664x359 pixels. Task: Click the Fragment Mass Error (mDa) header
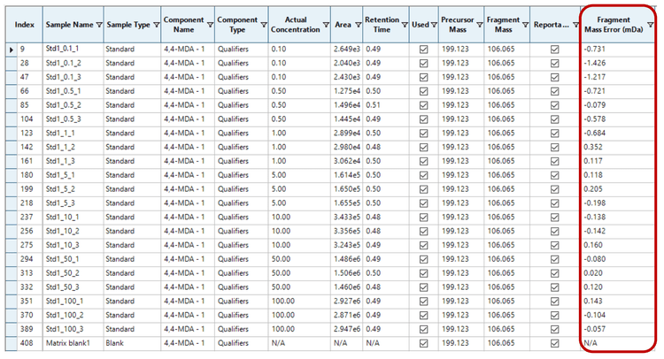[x=614, y=25]
